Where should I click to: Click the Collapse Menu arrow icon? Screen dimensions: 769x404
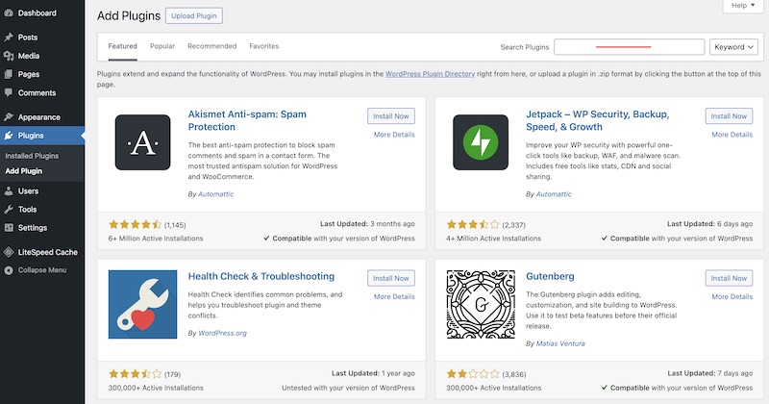pos(9,270)
